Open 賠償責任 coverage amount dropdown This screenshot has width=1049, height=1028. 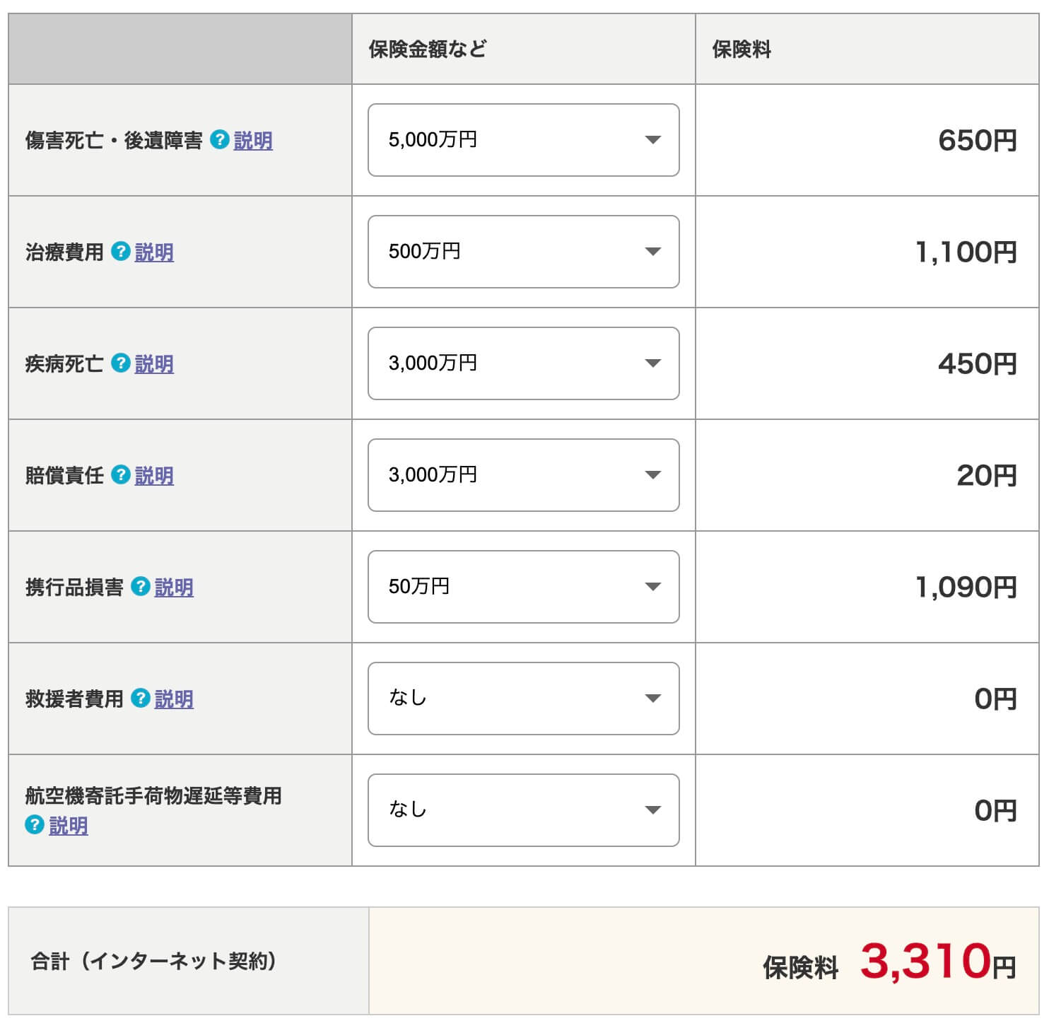tap(523, 475)
